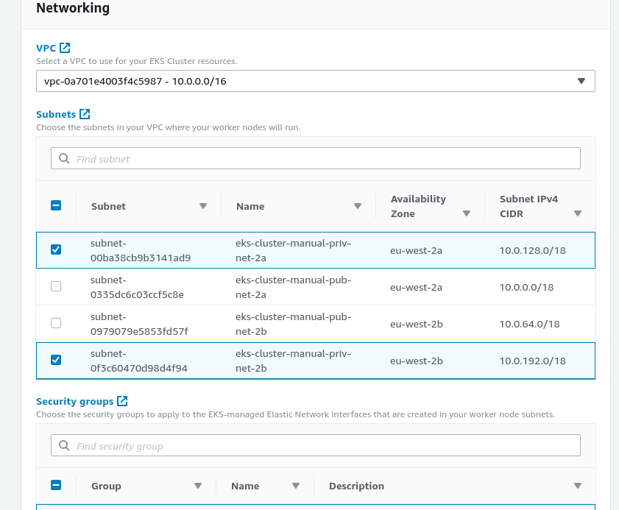Open the Subnets external link icon

(x=85, y=114)
